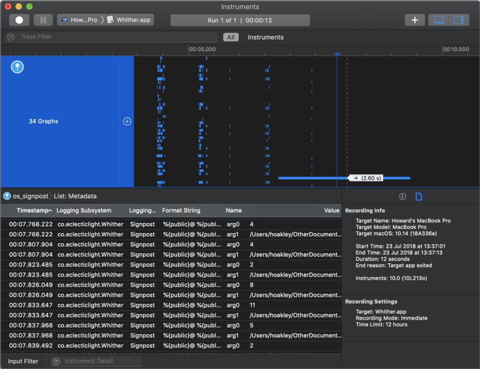Sort table by the Timestamp column header
This screenshot has width=480, height=369.
coord(33,210)
